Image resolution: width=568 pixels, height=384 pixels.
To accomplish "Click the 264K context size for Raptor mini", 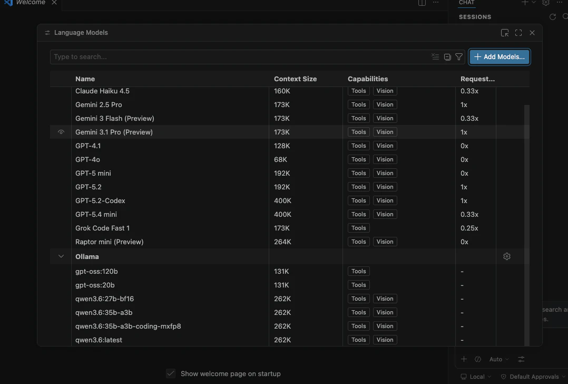I will click(x=282, y=242).
